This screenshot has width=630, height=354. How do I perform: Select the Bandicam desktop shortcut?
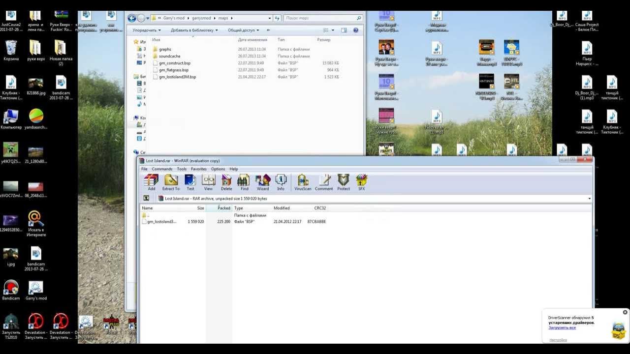click(11, 291)
